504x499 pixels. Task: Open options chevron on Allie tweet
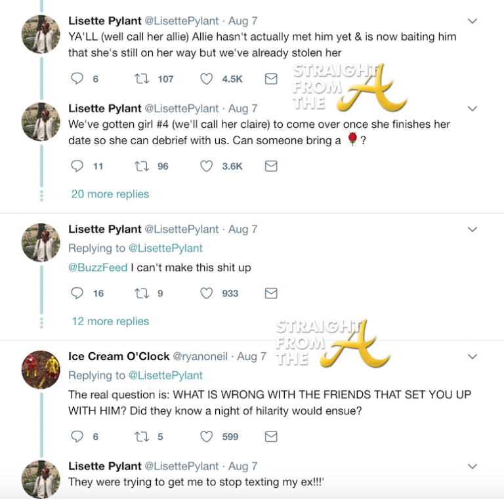tap(472, 21)
